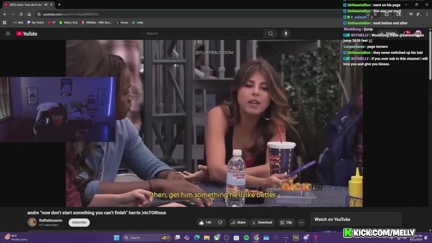Open Chrome's three-dot menu
The image size is (432, 243).
click(427, 14)
